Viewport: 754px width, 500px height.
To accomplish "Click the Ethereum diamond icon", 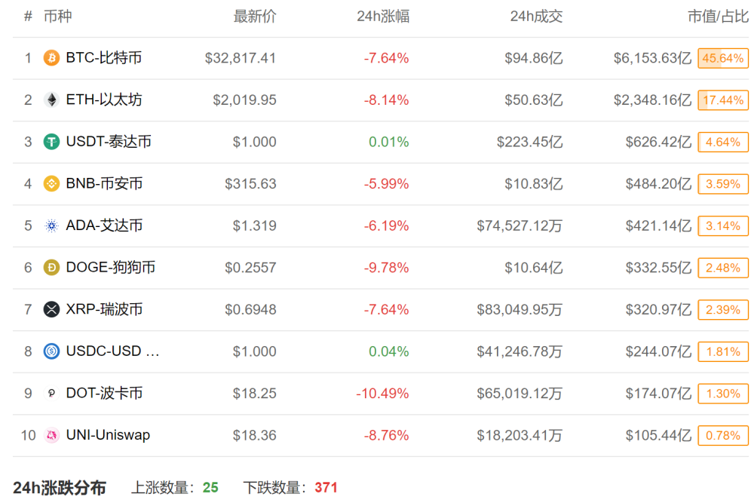I will 51,100.
